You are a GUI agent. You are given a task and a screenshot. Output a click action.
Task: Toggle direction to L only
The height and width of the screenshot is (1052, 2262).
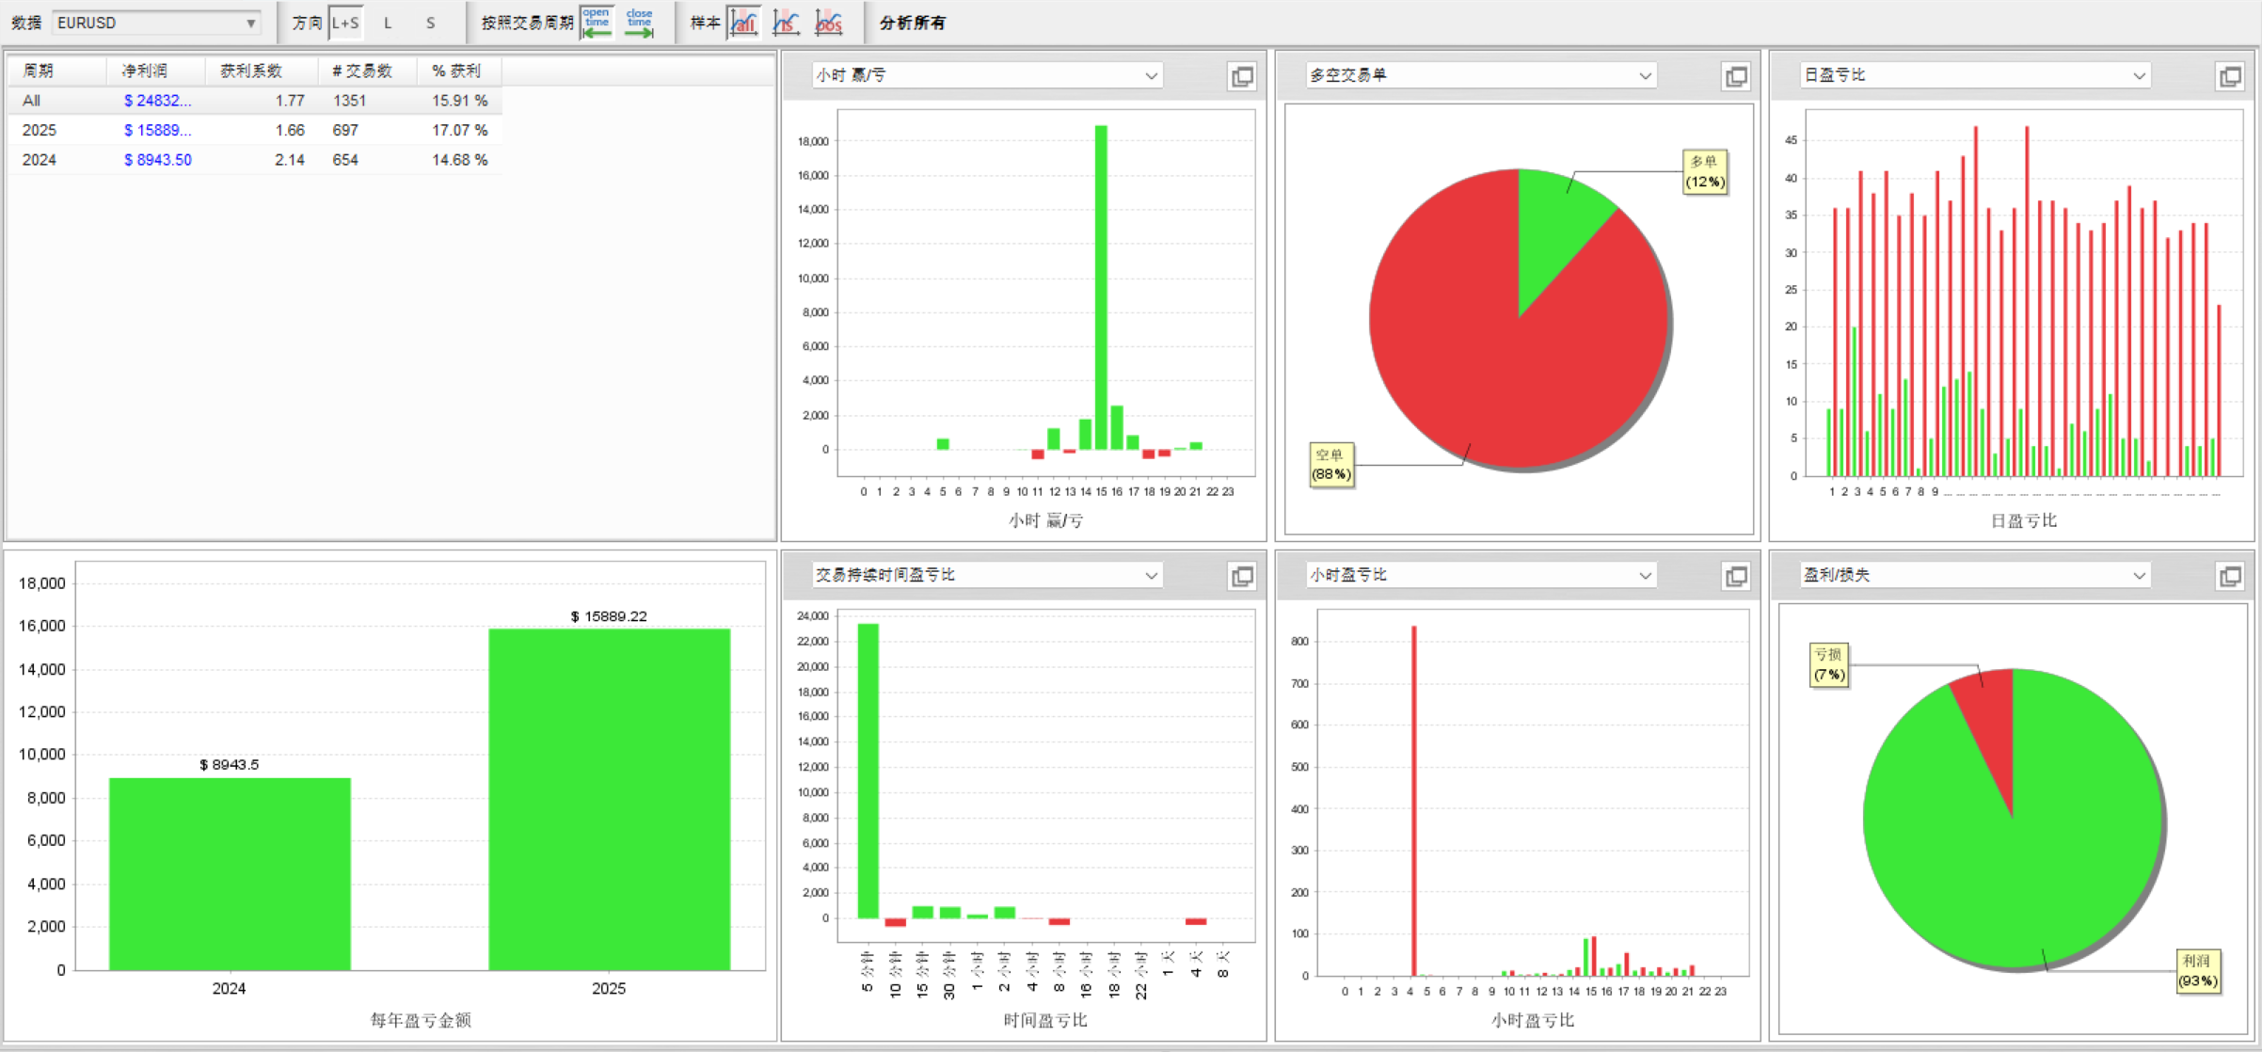click(x=388, y=23)
